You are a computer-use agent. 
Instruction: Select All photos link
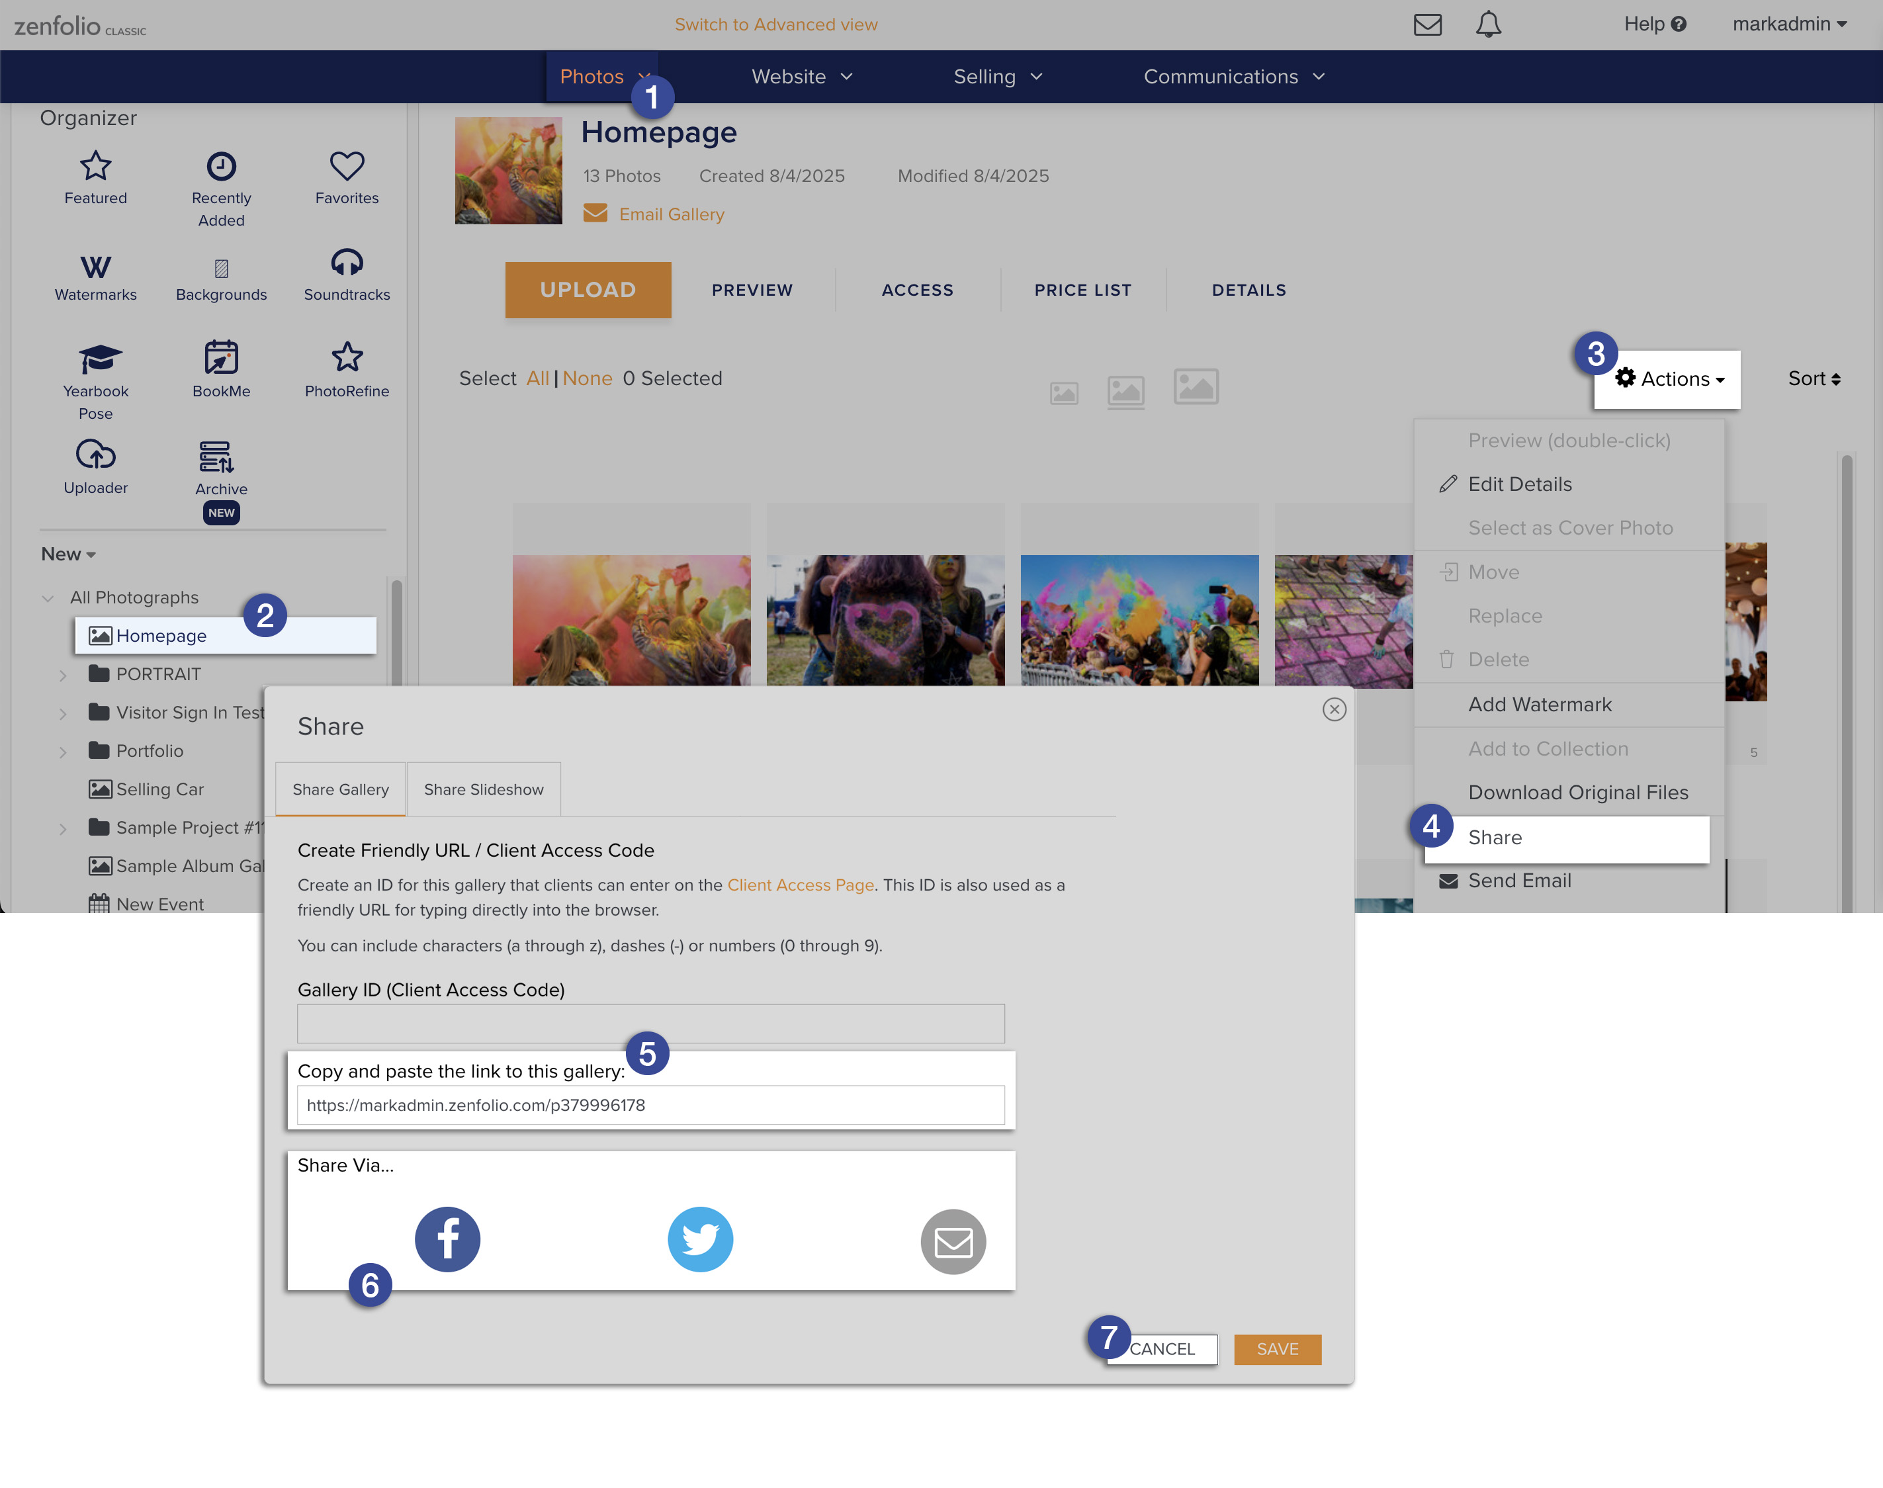537,379
